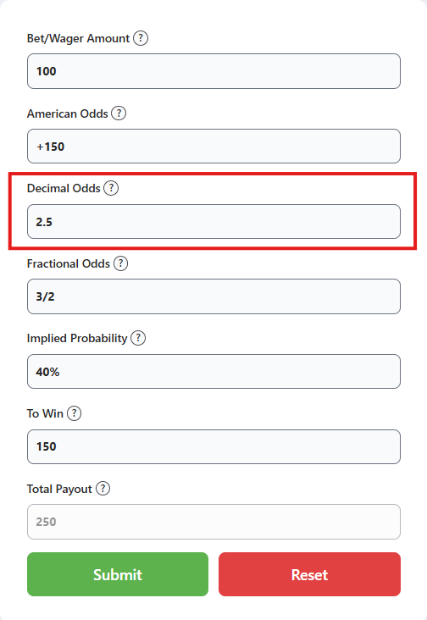Click the Total Payout field showing 250

213,522
